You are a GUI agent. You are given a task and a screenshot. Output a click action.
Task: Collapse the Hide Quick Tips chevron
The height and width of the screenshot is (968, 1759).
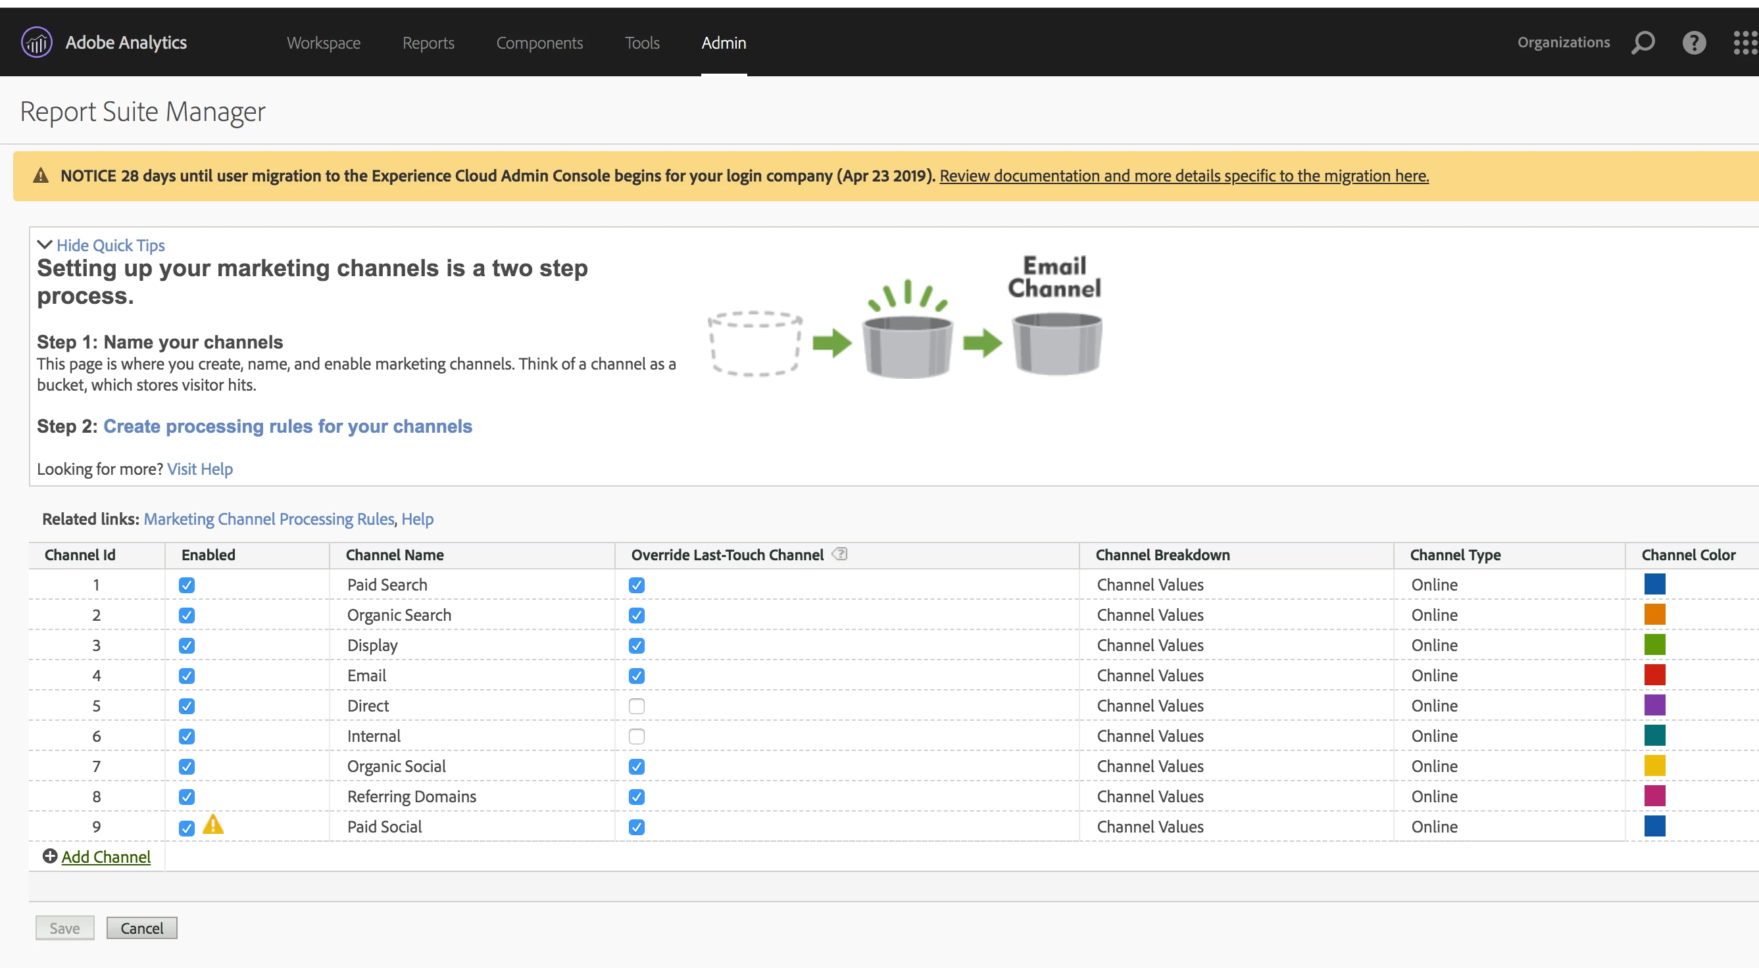[x=44, y=245]
